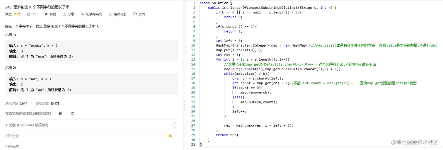Viewport: 443px width, 150px height.
Task: Click the 'return 1;' code line
Action: [233, 31]
